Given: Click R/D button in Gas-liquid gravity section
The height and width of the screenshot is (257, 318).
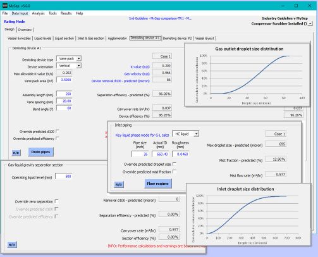Looking at the screenshot, I should pos(12,245).
